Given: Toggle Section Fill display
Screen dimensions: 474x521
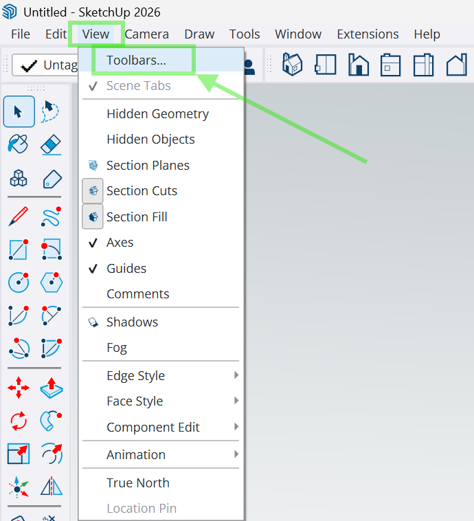Looking at the screenshot, I should [x=161, y=217].
